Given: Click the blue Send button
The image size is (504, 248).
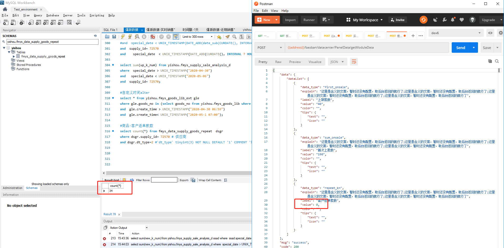Looking at the screenshot, I should (461, 48).
